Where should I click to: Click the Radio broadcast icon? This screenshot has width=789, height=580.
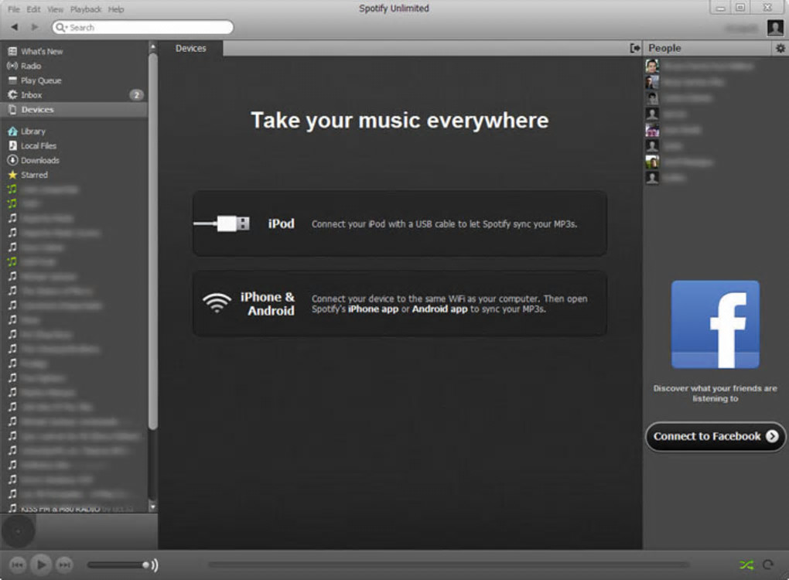tap(12, 66)
